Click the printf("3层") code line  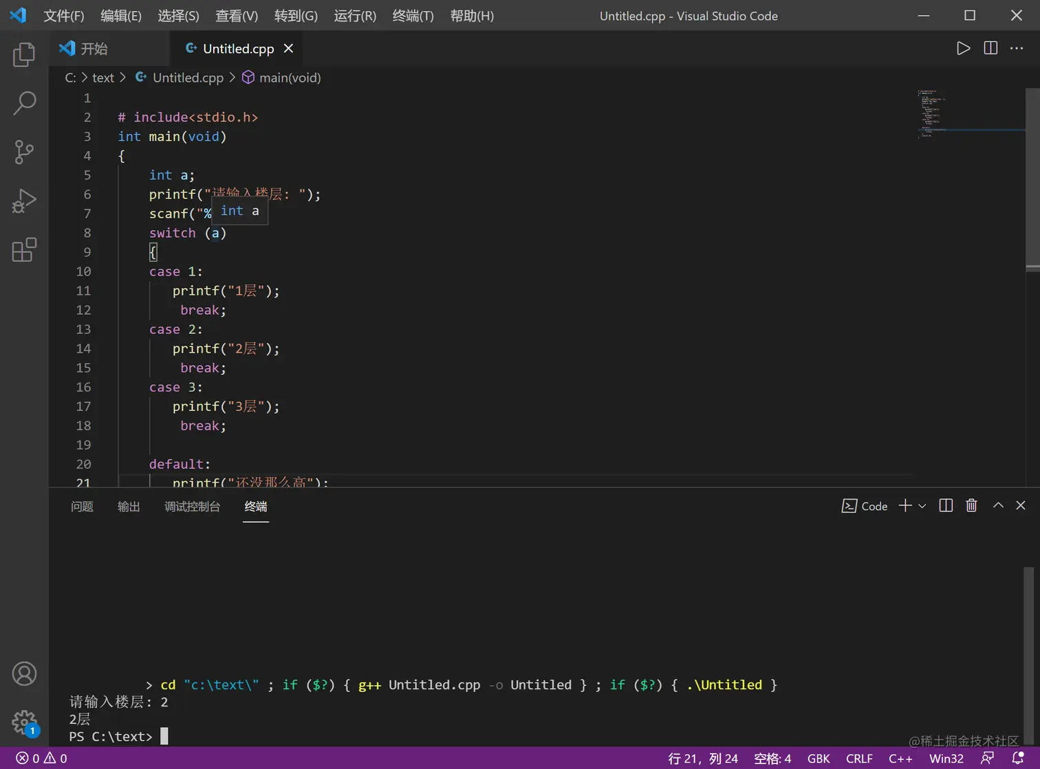click(226, 406)
